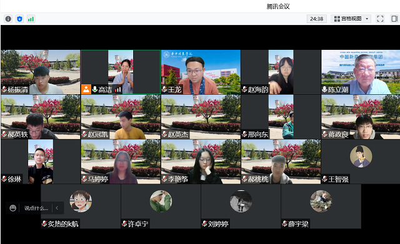Click muted mic icon of 王龙

pyautogui.click(x=164, y=89)
